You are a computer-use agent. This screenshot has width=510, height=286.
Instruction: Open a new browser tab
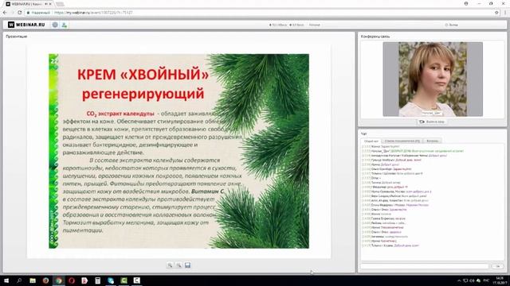click(60, 4)
